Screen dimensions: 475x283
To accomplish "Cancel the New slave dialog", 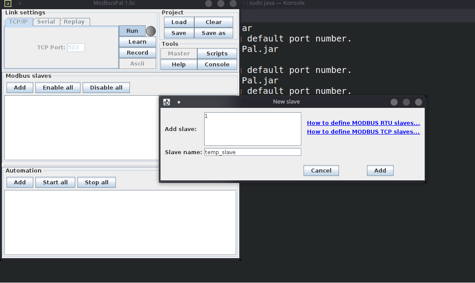I will [x=321, y=171].
